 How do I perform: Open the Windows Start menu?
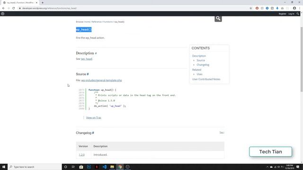(4, 167)
